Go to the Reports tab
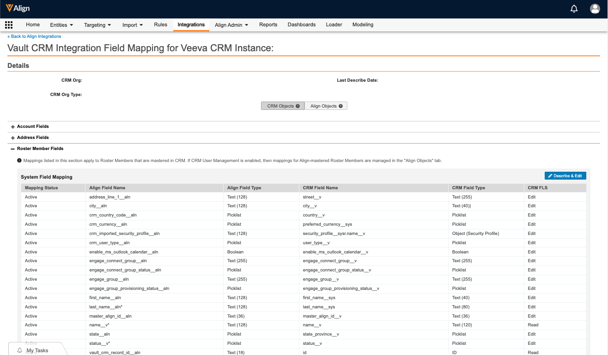This screenshot has height=355, width=608. [x=268, y=25]
